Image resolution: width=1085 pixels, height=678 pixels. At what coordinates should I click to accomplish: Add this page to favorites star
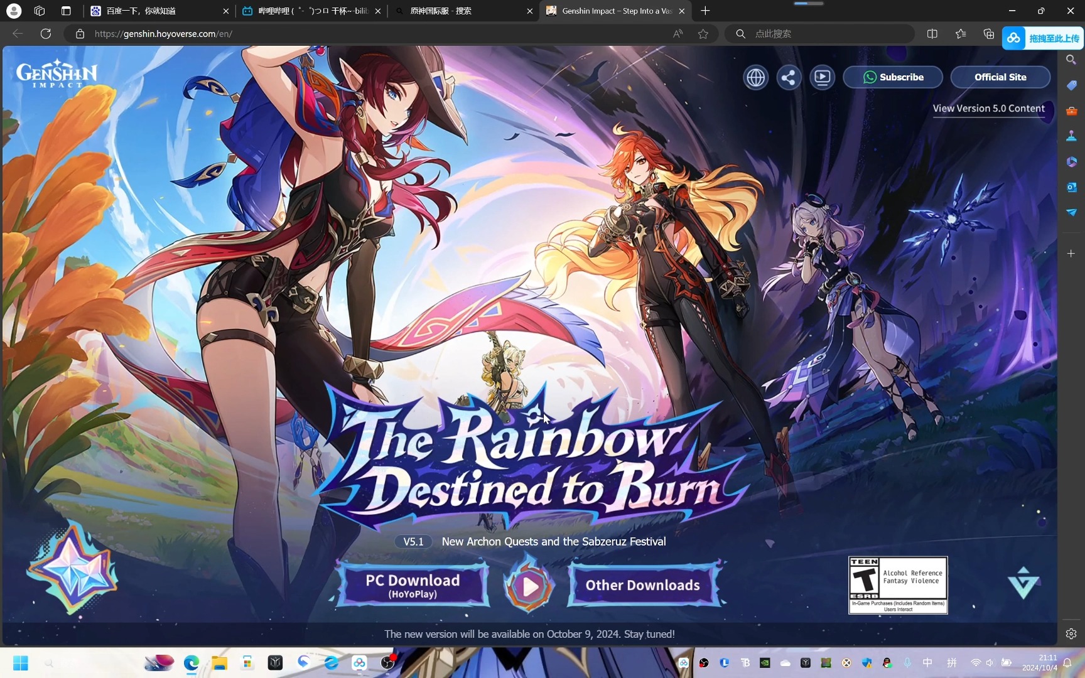pos(703,34)
